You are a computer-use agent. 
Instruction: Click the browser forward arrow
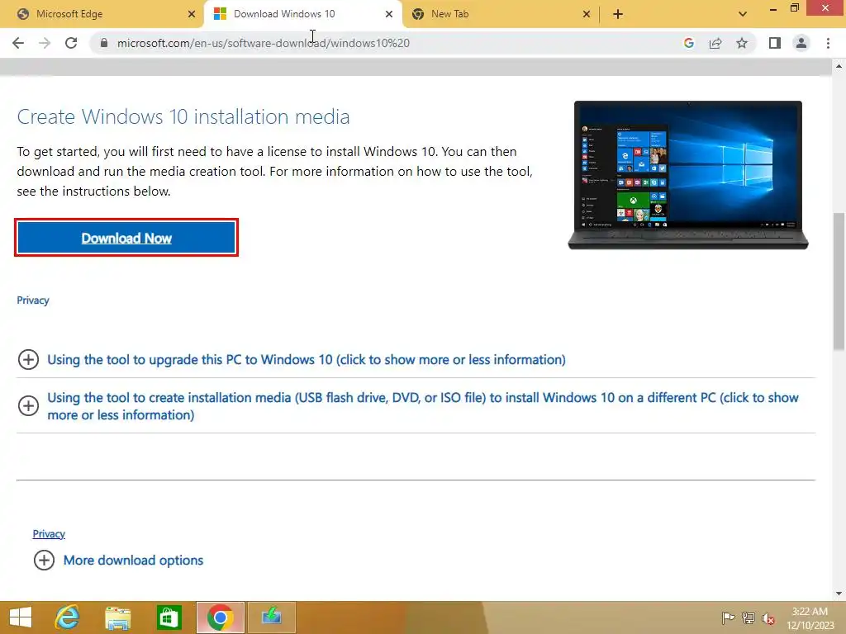coord(45,43)
